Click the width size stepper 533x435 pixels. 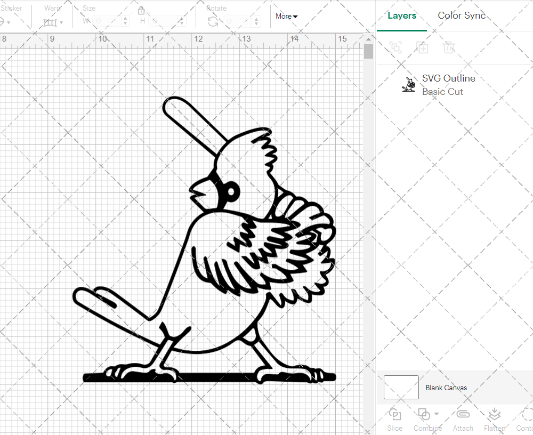tap(125, 21)
